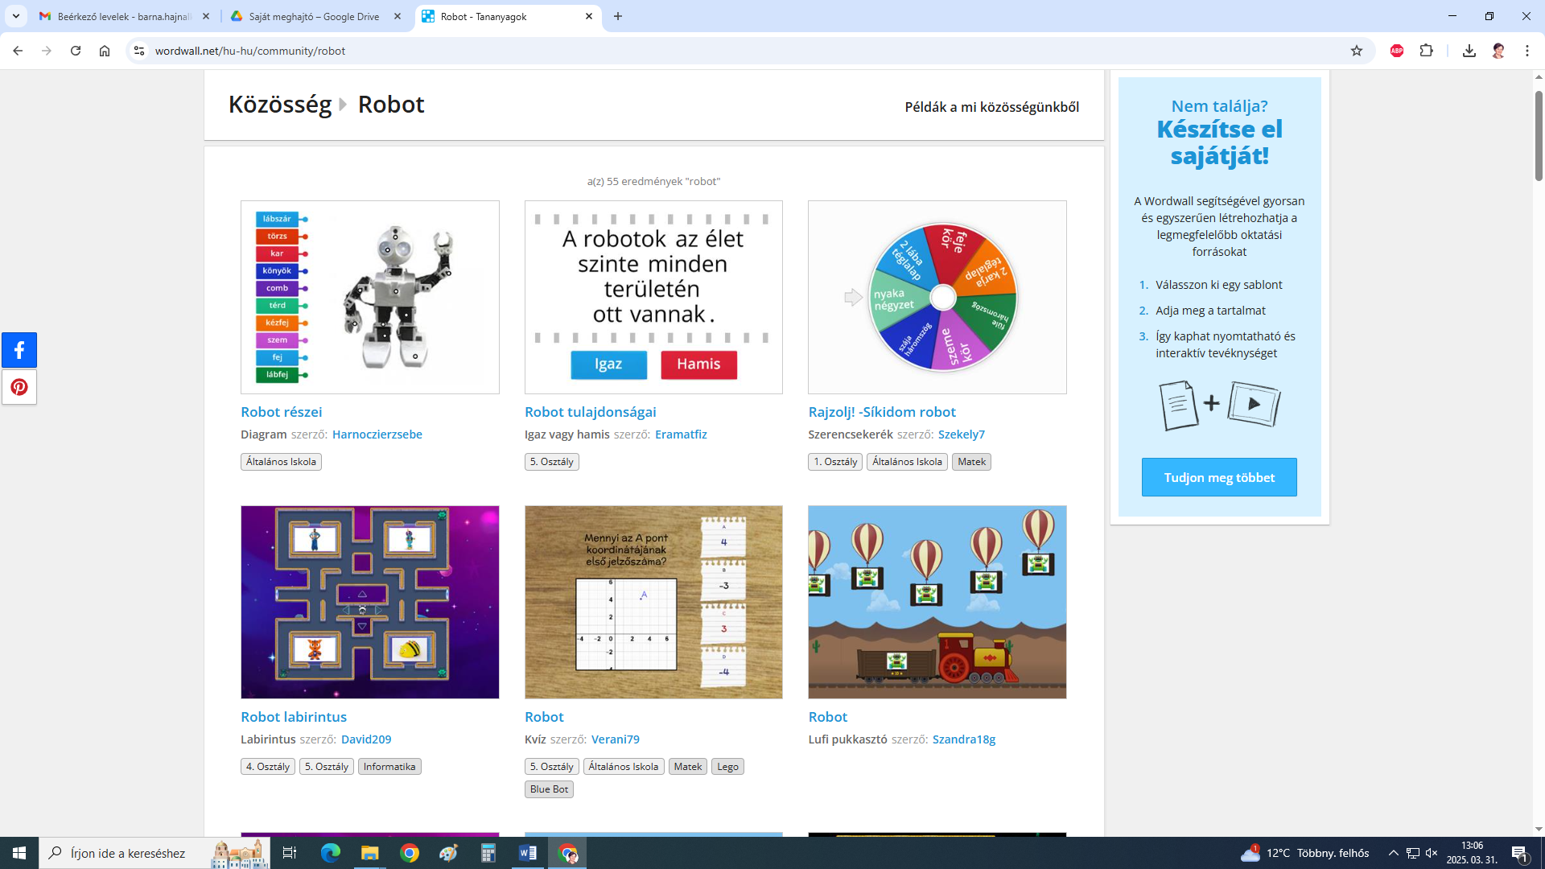Select the Informatika tag
Viewport: 1545px width, 869px height.
[x=389, y=766]
